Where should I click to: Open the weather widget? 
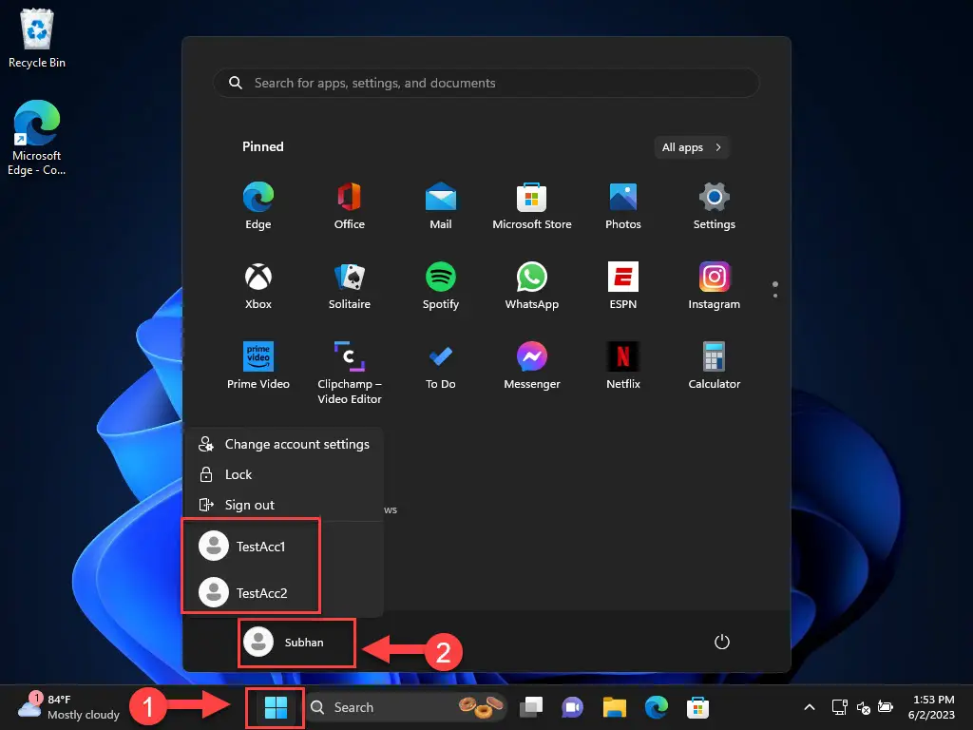click(68, 707)
